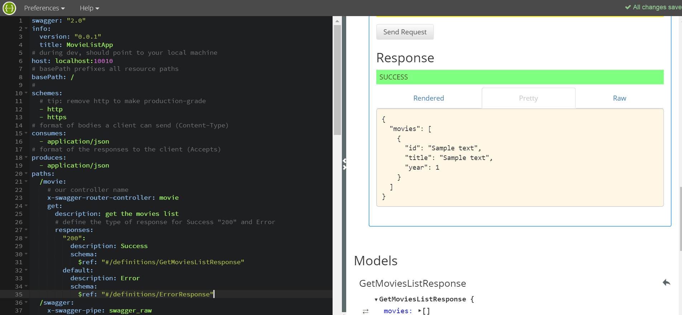Fold the "200" block at line 28
The width and height of the screenshot is (682, 315).
[26, 238]
